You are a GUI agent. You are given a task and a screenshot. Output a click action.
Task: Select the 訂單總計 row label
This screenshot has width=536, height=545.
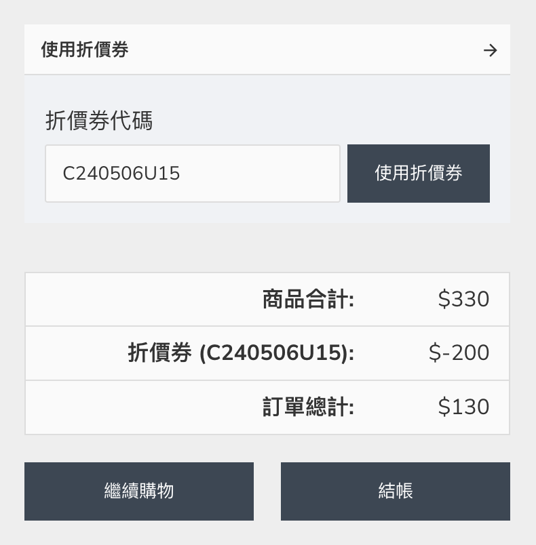tap(308, 407)
